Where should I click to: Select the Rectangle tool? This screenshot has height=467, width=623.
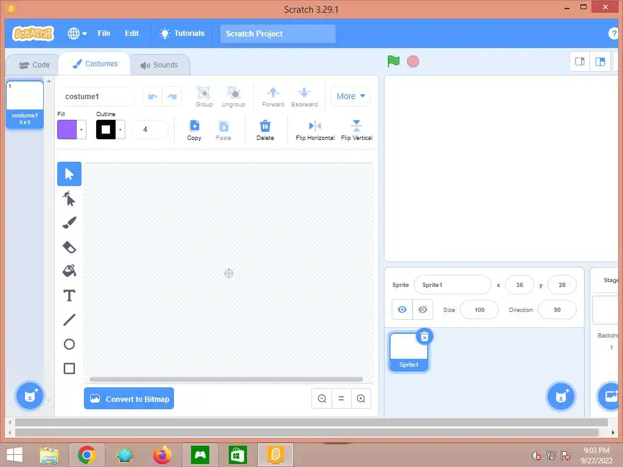click(x=69, y=368)
